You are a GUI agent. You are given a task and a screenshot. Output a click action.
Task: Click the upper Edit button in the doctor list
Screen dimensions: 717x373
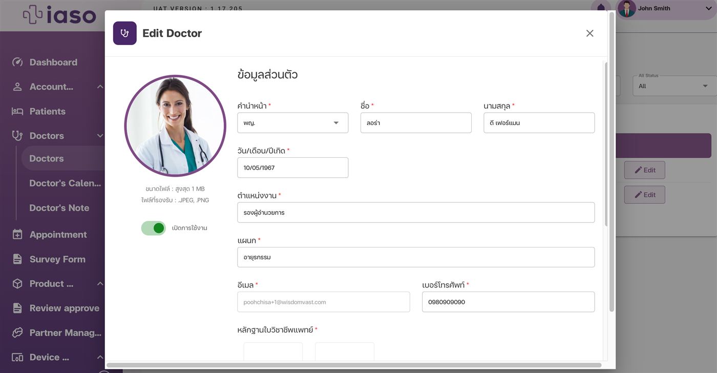(644, 170)
